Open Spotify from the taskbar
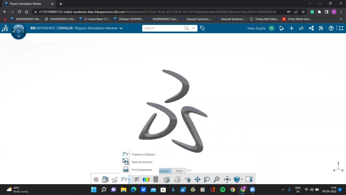Viewport: 346px width, 195px height. coord(223,190)
